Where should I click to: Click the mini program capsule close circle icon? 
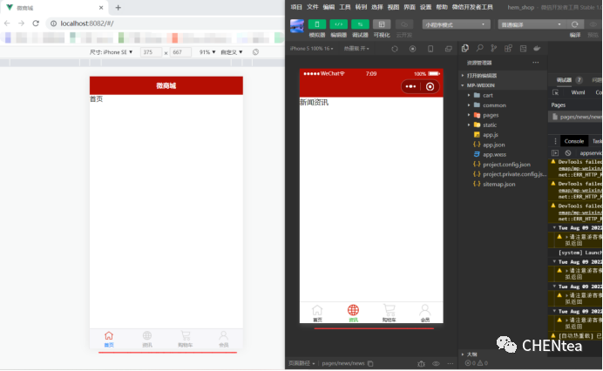tap(430, 87)
